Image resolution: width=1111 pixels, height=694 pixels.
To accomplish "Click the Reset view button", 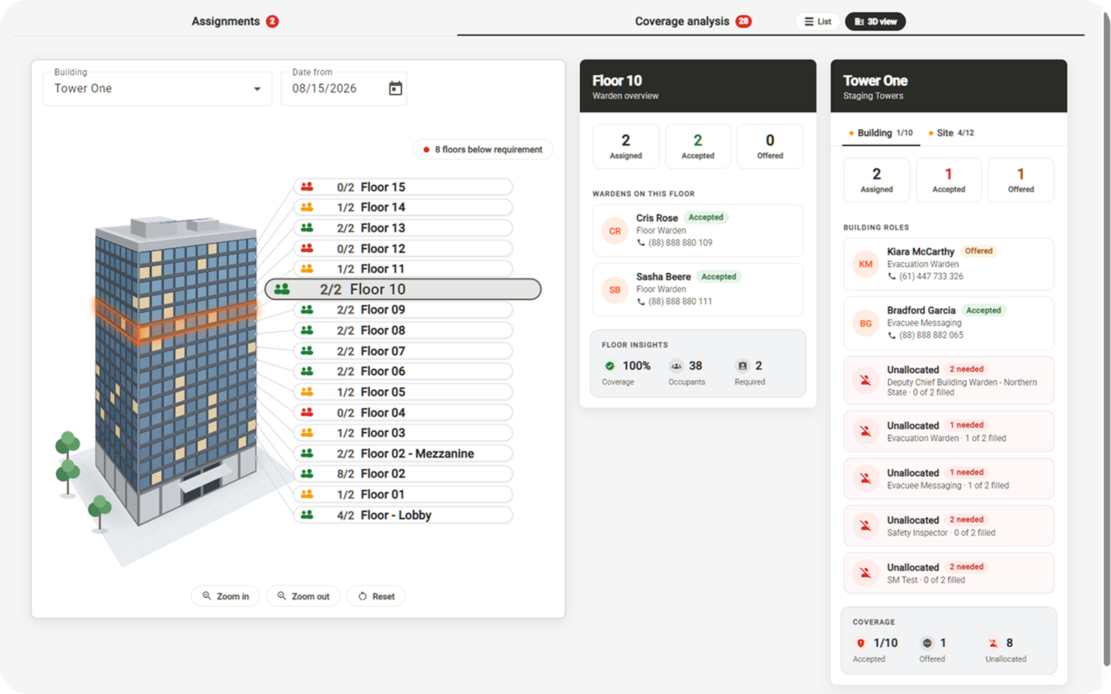I will 376,597.
